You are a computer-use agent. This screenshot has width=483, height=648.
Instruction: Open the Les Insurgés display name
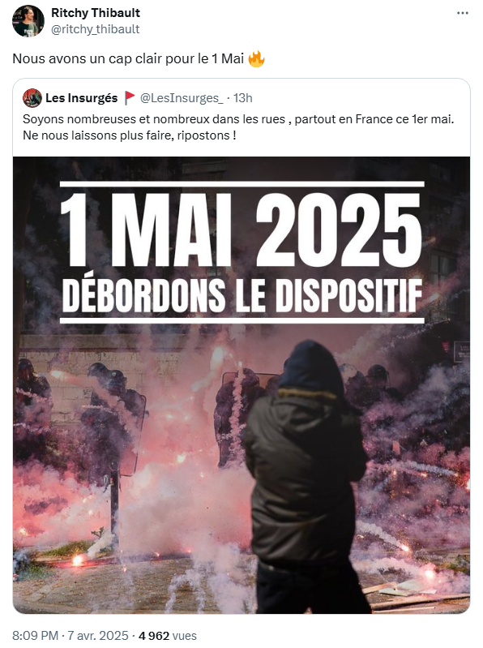pyautogui.click(x=81, y=98)
